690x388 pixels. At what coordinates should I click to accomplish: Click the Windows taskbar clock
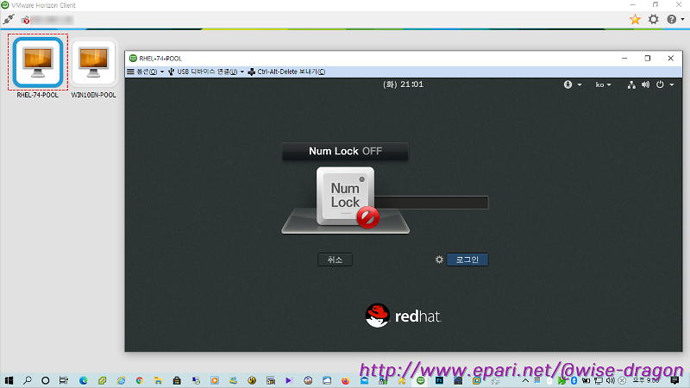click(645, 380)
